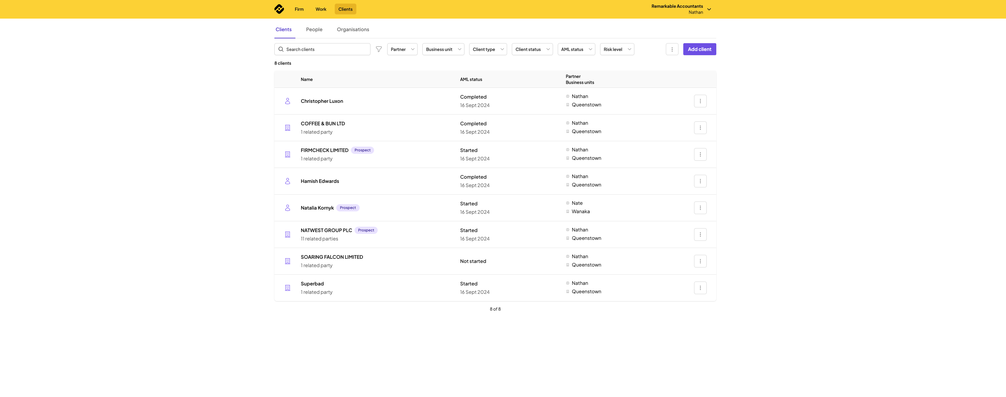
Task: Switch to the People tab
Action: point(314,30)
